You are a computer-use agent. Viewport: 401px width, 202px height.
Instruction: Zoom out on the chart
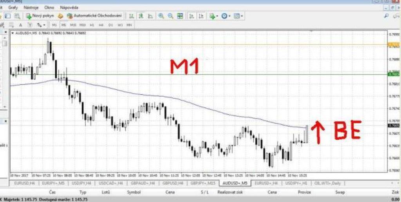(x=170, y=16)
